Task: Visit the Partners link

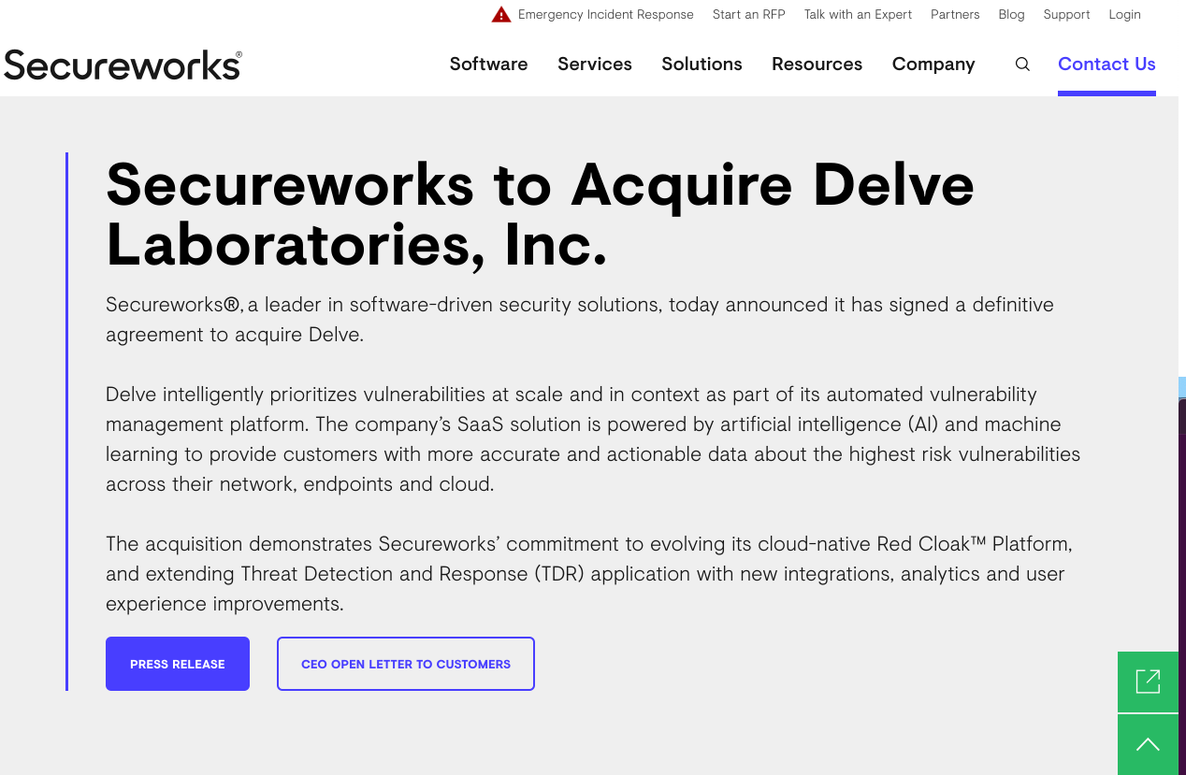Action: click(955, 15)
